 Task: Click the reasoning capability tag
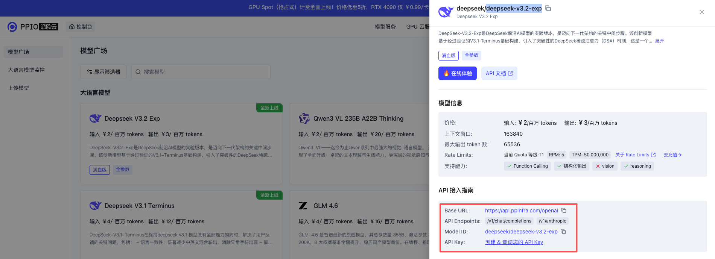pos(637,166)
